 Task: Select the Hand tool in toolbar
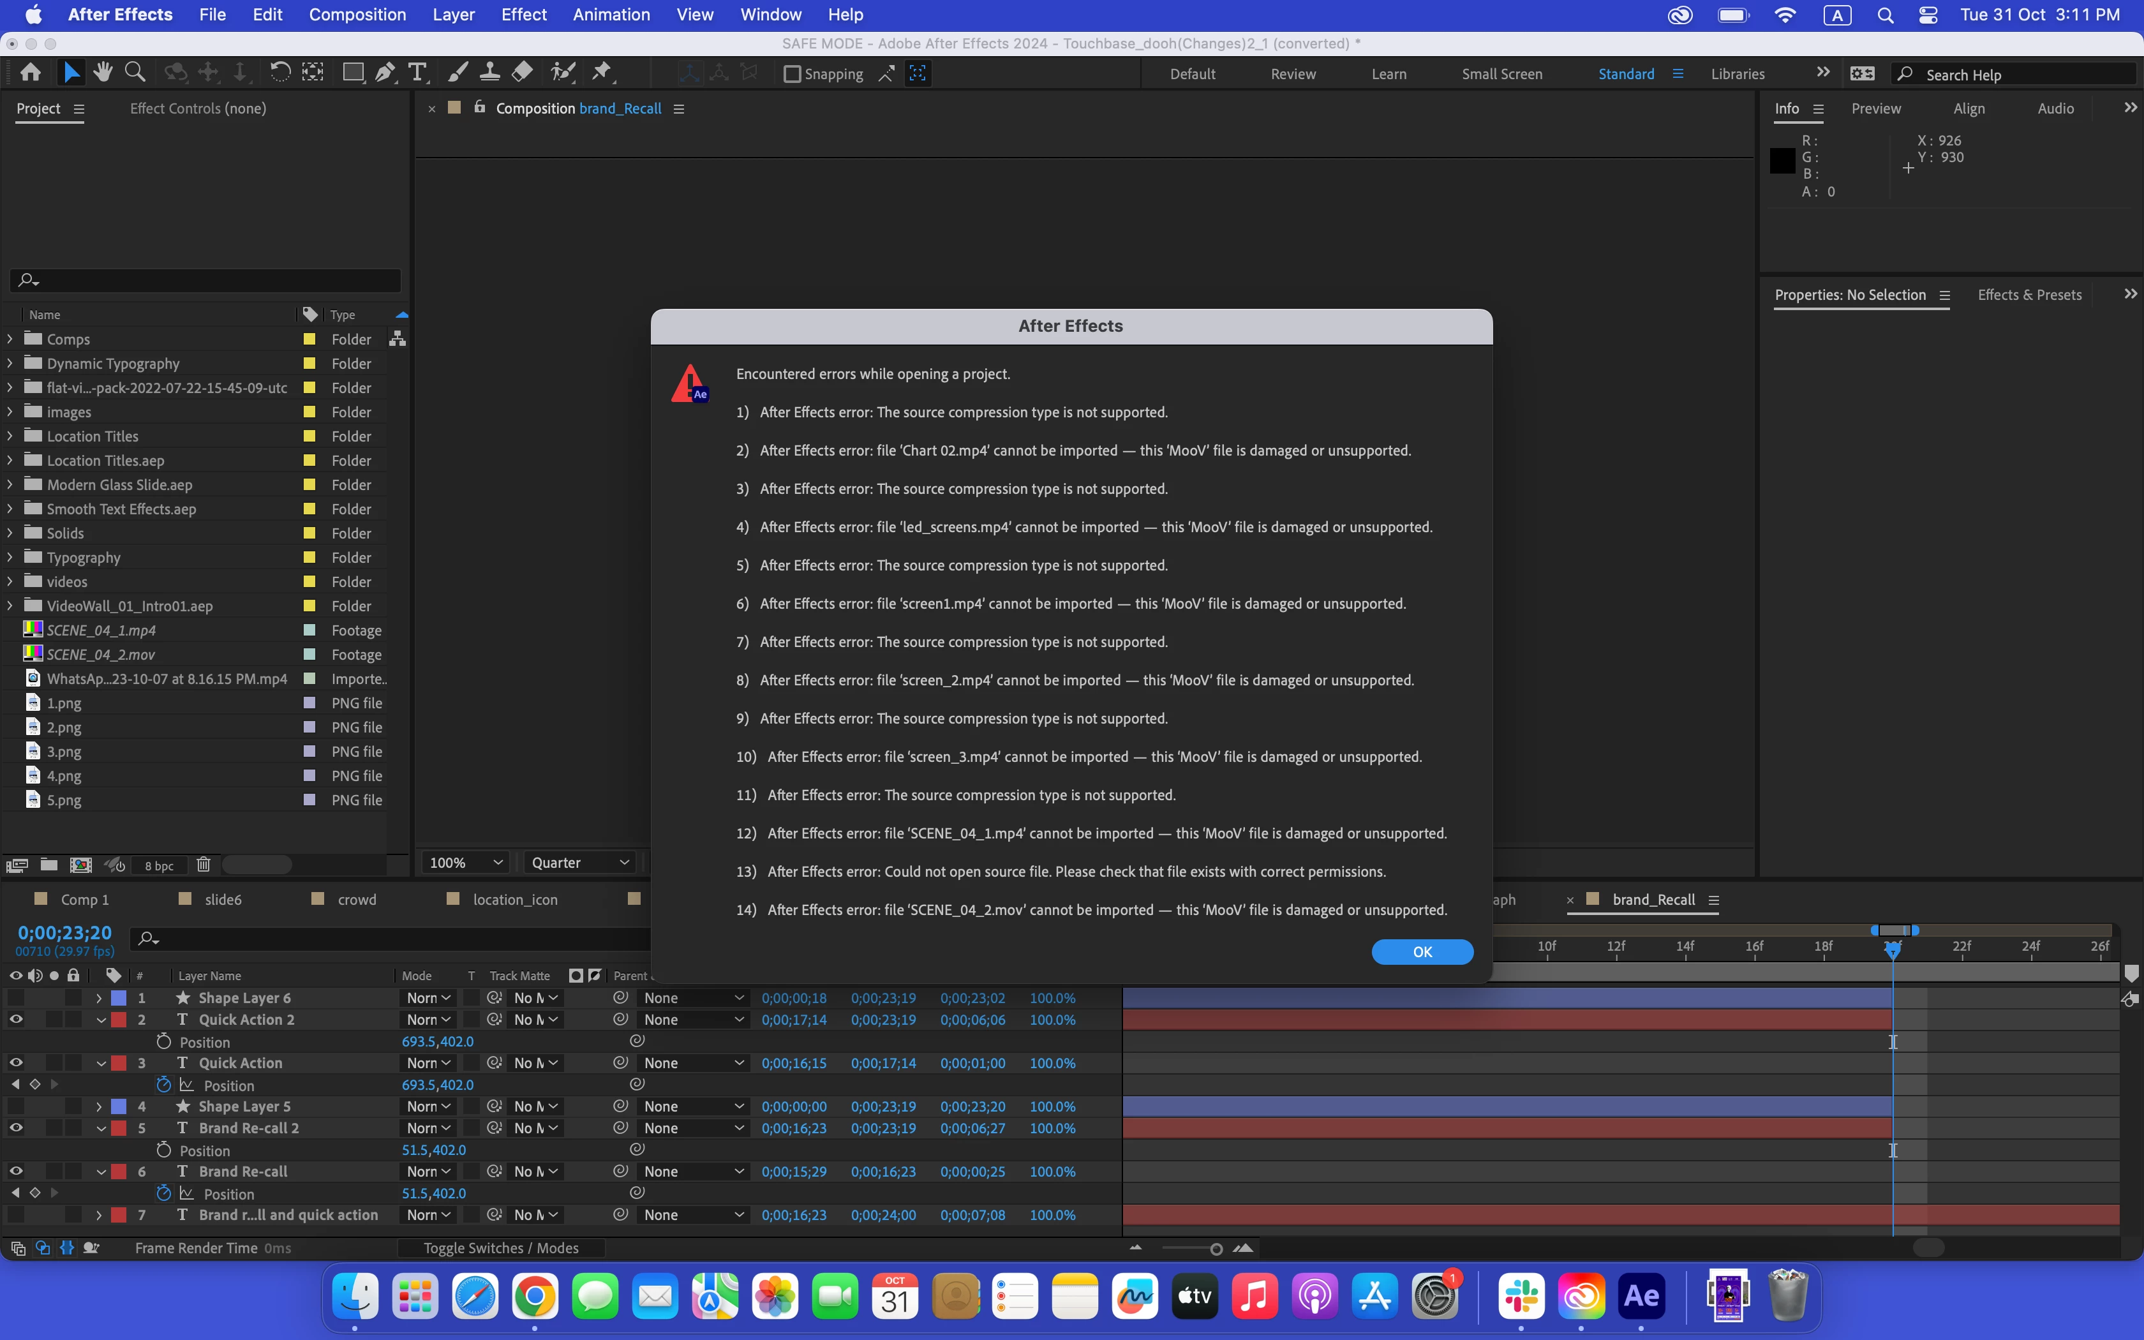click(103, 73)
